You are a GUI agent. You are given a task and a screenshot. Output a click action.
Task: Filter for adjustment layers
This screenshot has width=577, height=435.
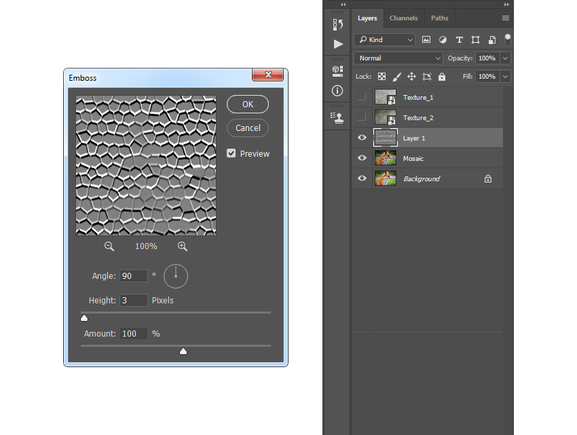click(x=443, y=39)
